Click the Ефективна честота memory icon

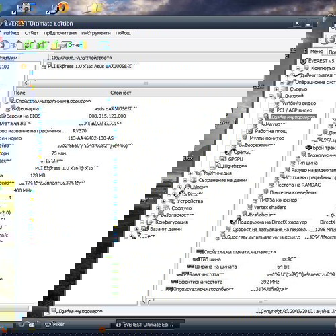175,282
